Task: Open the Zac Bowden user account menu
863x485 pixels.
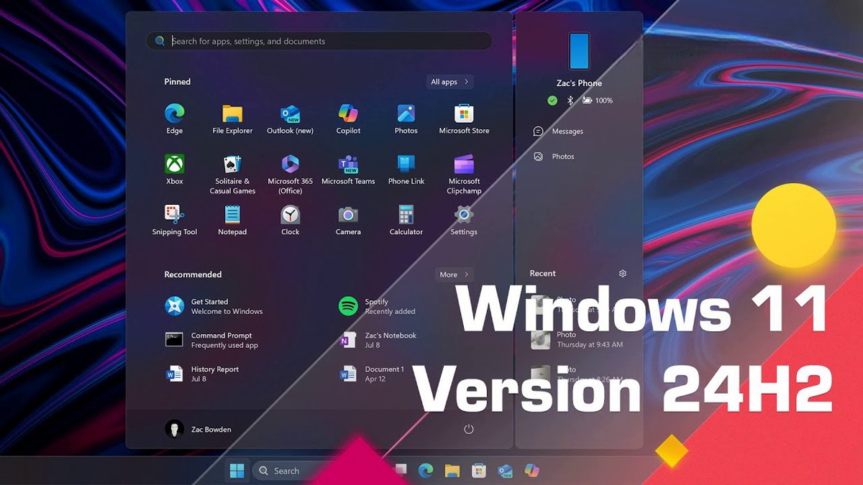Action: pyautogui.click(x=198, y=429)
